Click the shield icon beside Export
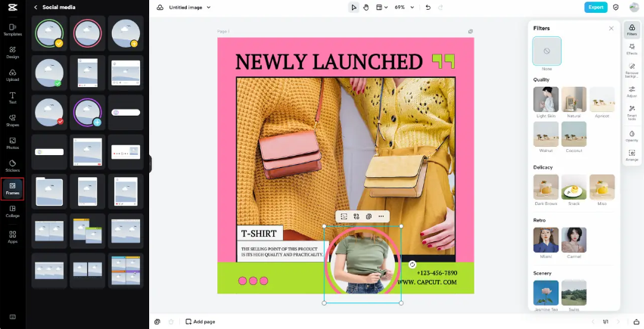The width and height of the screenshot is (644, 329). pyautogui.click(x=616, y=8)
